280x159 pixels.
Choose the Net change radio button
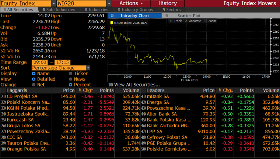point(34,84)
